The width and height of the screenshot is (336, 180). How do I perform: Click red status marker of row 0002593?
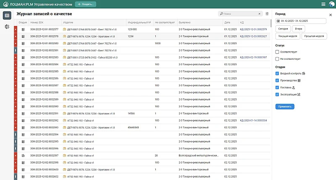[x=16, y=128]
